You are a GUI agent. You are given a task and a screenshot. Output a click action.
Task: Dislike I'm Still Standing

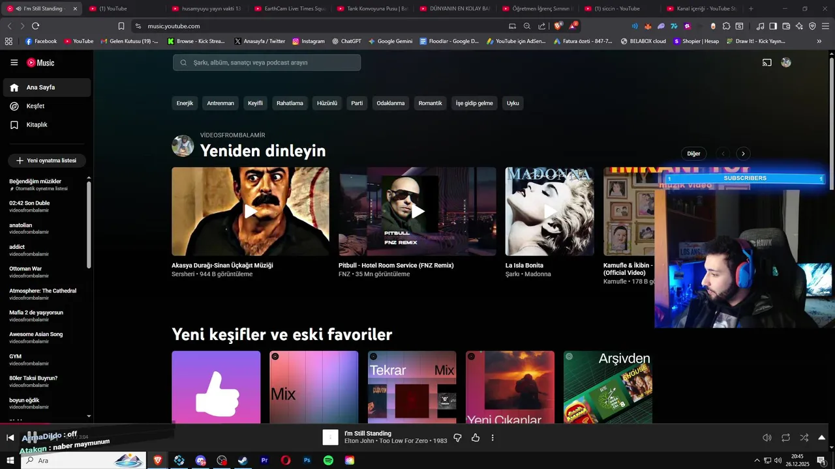457,438
